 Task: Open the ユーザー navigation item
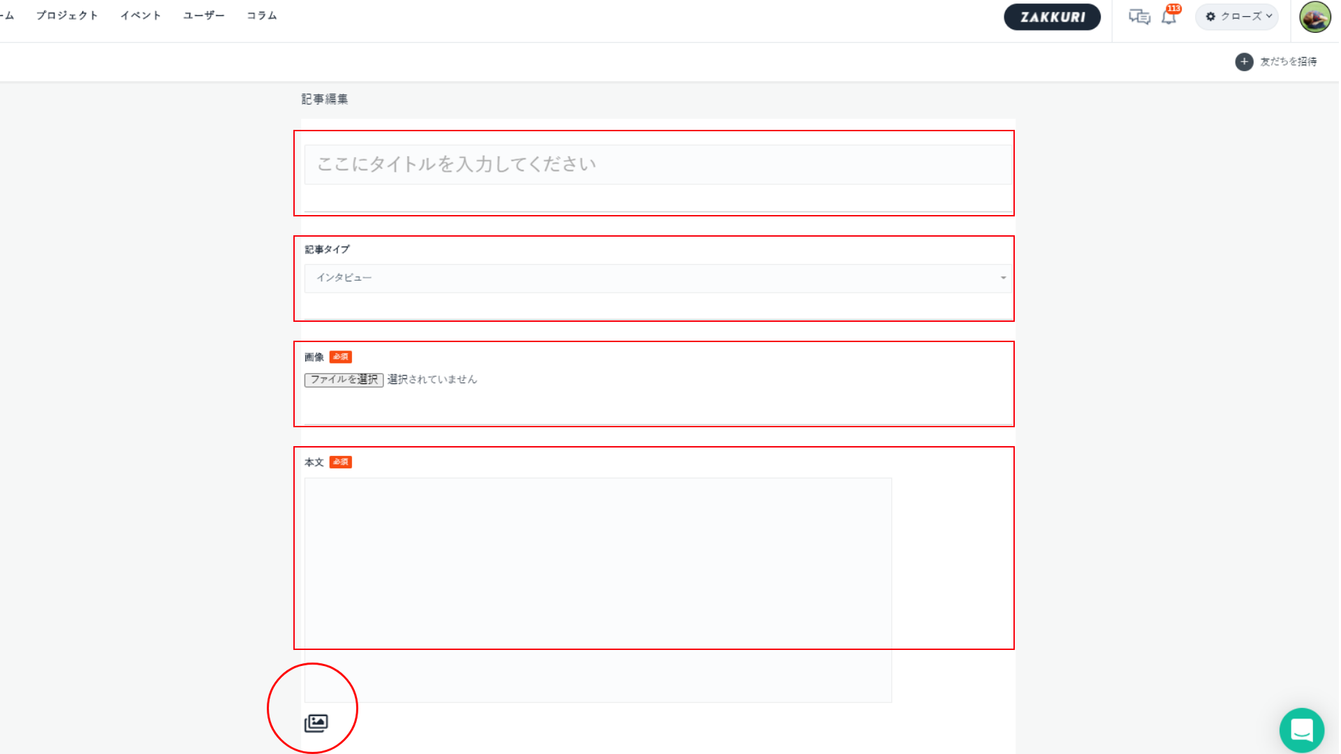(x=203, y=15)
